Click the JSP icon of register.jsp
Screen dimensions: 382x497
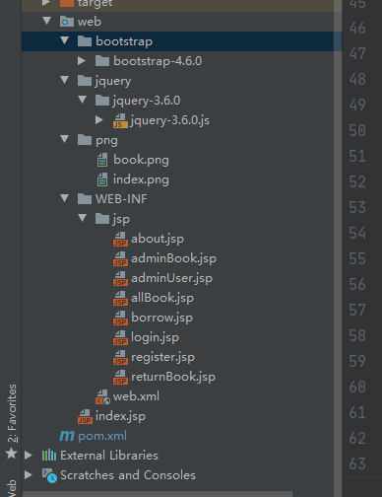tap(120, 357)
